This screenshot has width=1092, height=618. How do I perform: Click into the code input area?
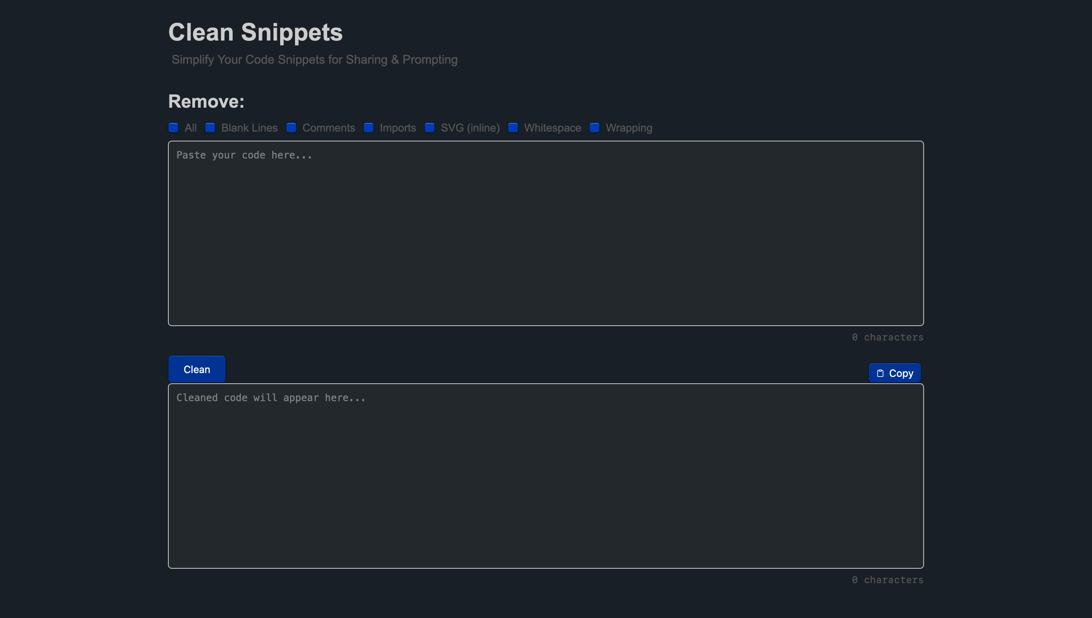546,234
